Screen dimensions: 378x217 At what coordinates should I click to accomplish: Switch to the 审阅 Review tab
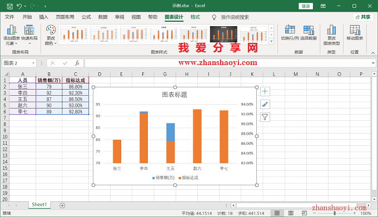coord(120,17)
